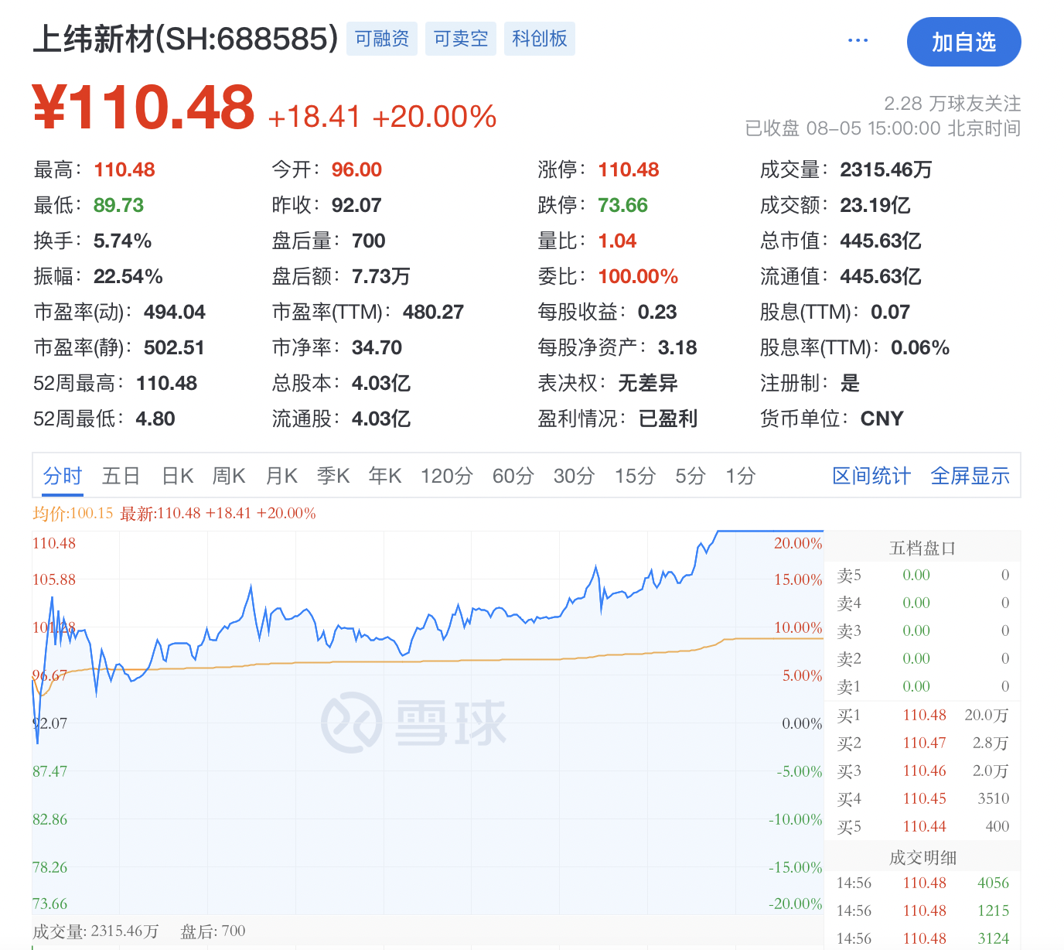The image size is (1064, 950).
Task: Open the 月K chart tab
Action: (281, 476)
